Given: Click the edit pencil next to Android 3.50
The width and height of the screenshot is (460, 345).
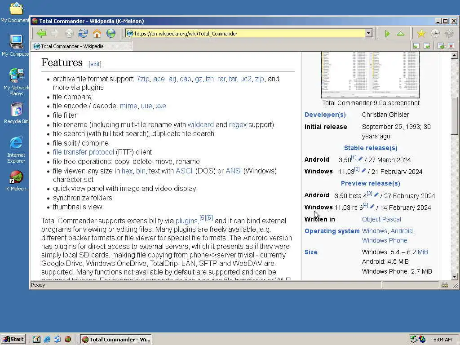Looking at the screenshot, I should pos(361,159).
